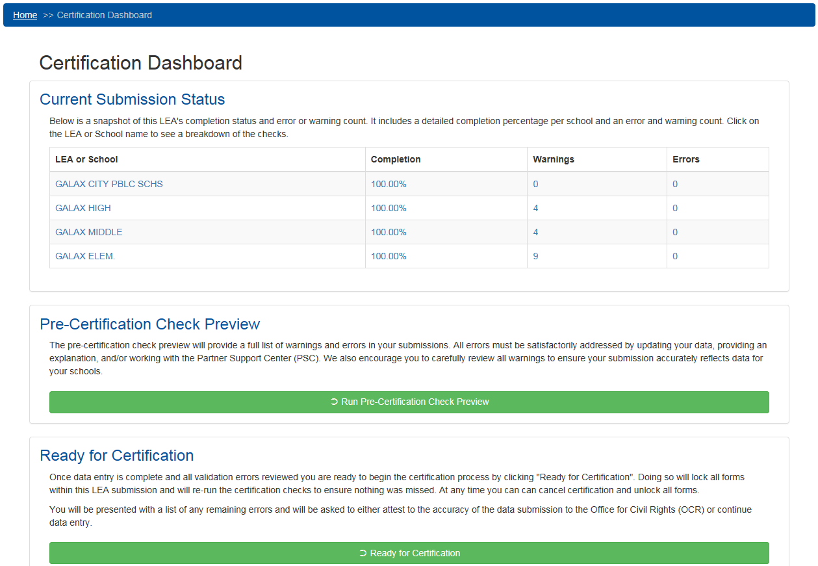
Task: Open GALAX HIGH errors count
Action: 675,208
